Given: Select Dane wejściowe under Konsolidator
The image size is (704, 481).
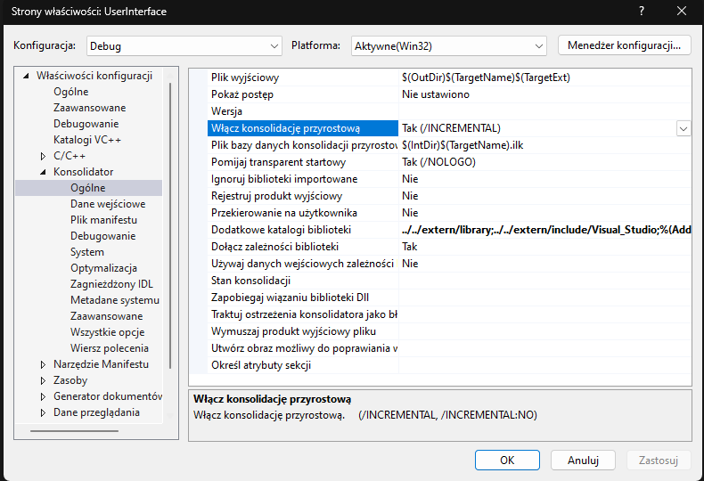Looking at the screenshot, I should 108,204.
